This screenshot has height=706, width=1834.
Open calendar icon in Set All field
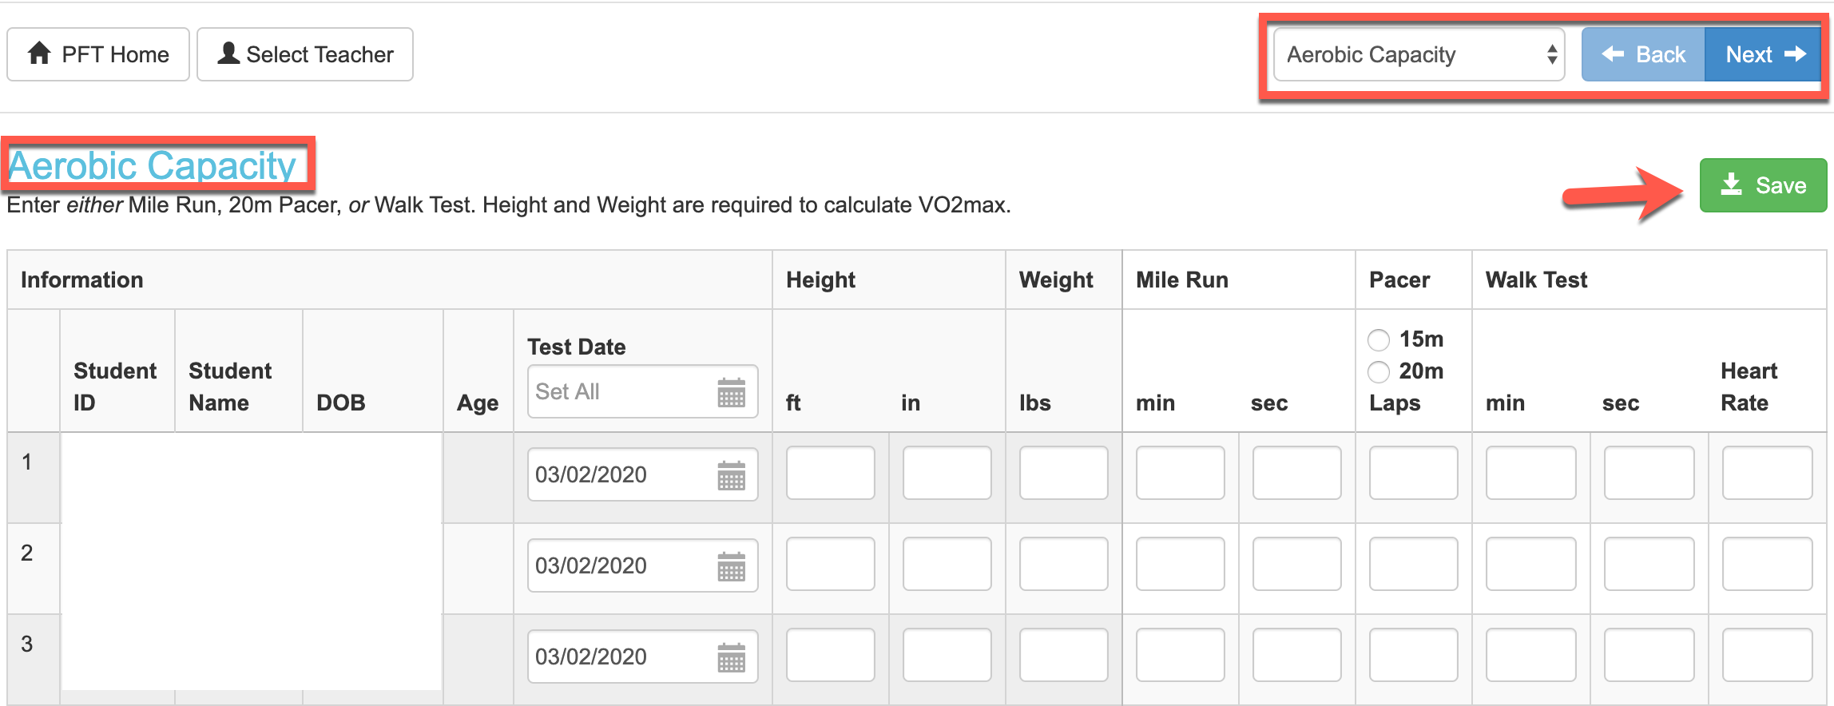[731, 392]
